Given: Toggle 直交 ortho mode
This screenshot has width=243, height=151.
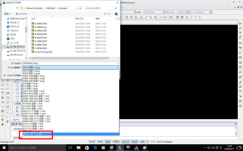Looking at the screenshot, I should [x=108, y=142].
